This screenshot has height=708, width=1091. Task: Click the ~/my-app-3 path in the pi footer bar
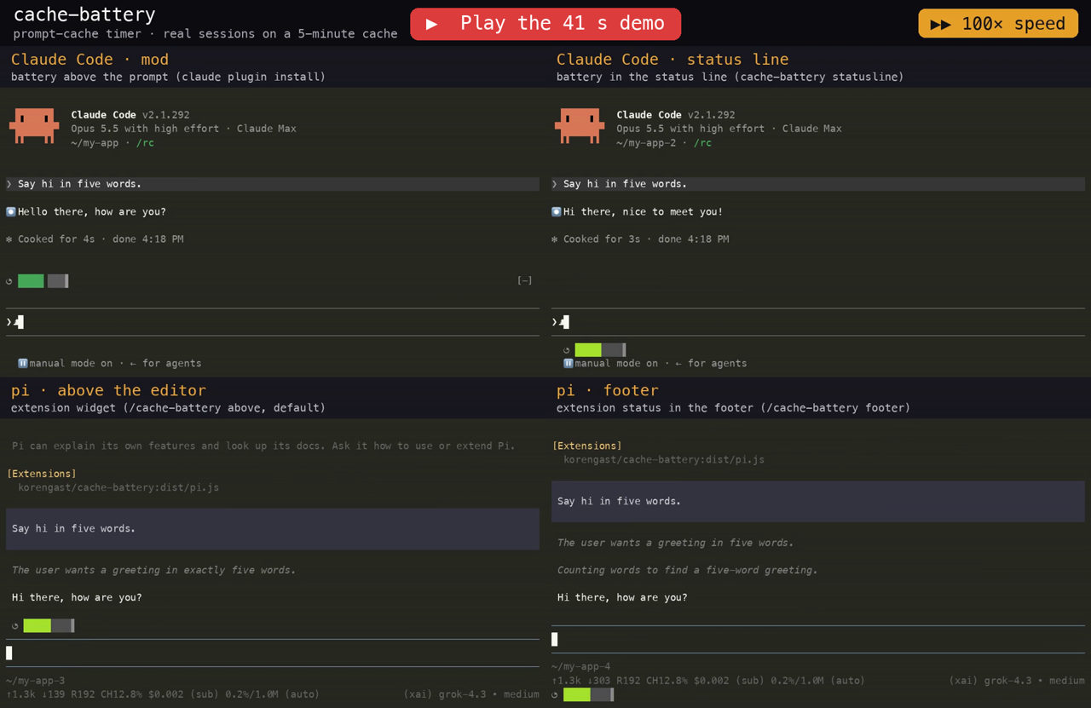[x=36, y=681]
